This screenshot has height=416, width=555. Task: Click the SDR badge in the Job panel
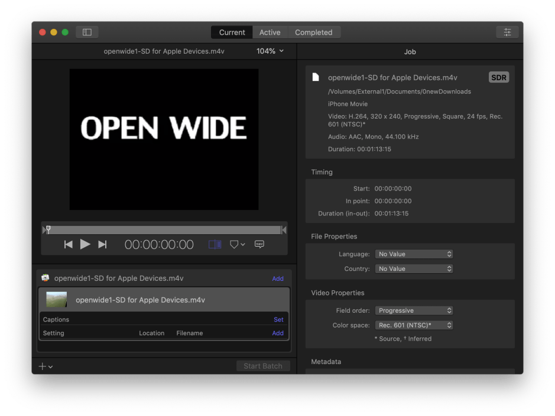click(499, 77)
